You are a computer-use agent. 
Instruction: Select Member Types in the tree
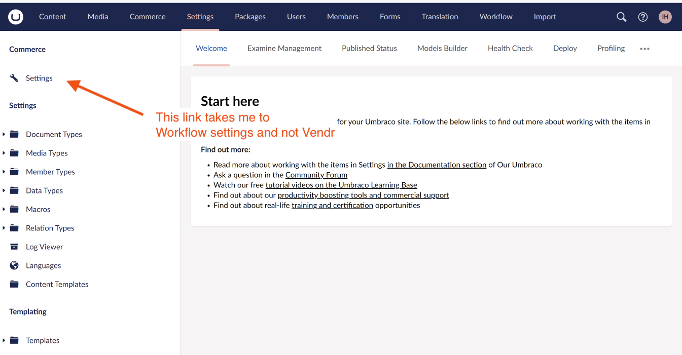point(50,172)
